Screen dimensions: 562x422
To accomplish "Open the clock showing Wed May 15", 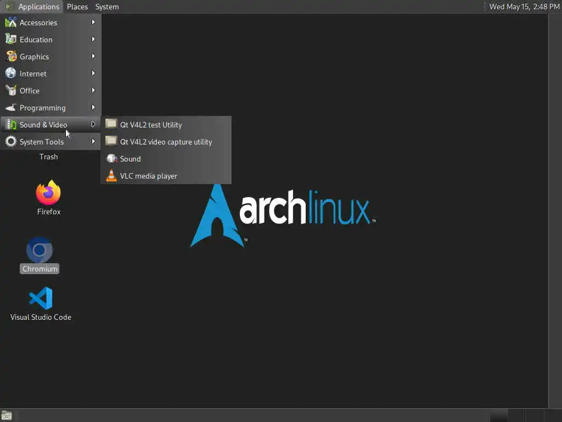I will [x=524, y=7].
